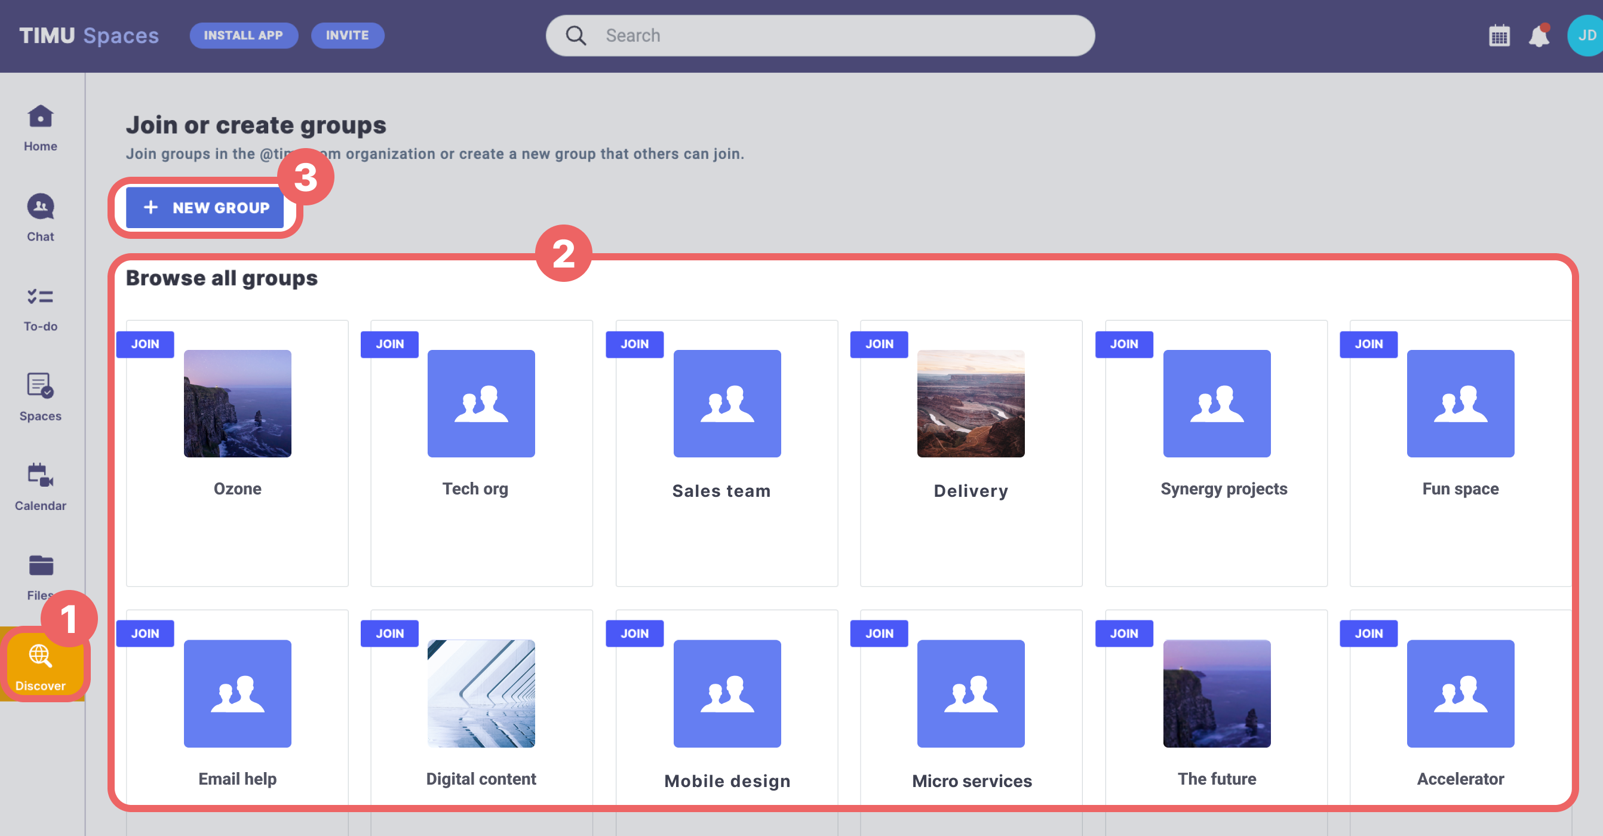Open the Chat section
The image size is (1603, 836).
(x=40, y=218)
